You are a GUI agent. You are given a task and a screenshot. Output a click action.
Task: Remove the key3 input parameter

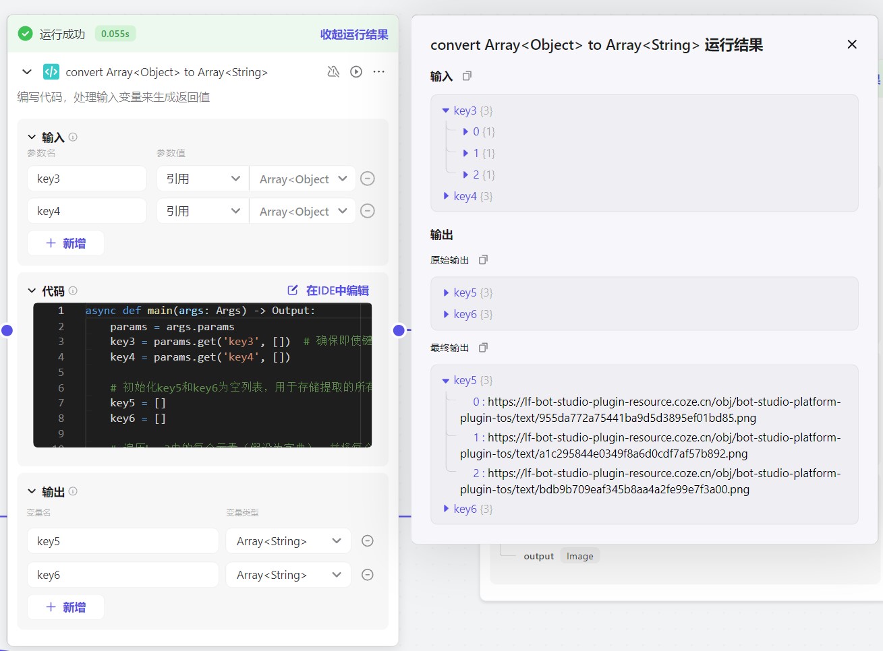(368, 179)
